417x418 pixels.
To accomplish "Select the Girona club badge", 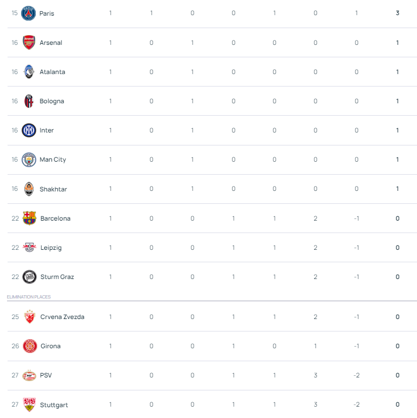I will pyautogui.click(x=30, y=346).
